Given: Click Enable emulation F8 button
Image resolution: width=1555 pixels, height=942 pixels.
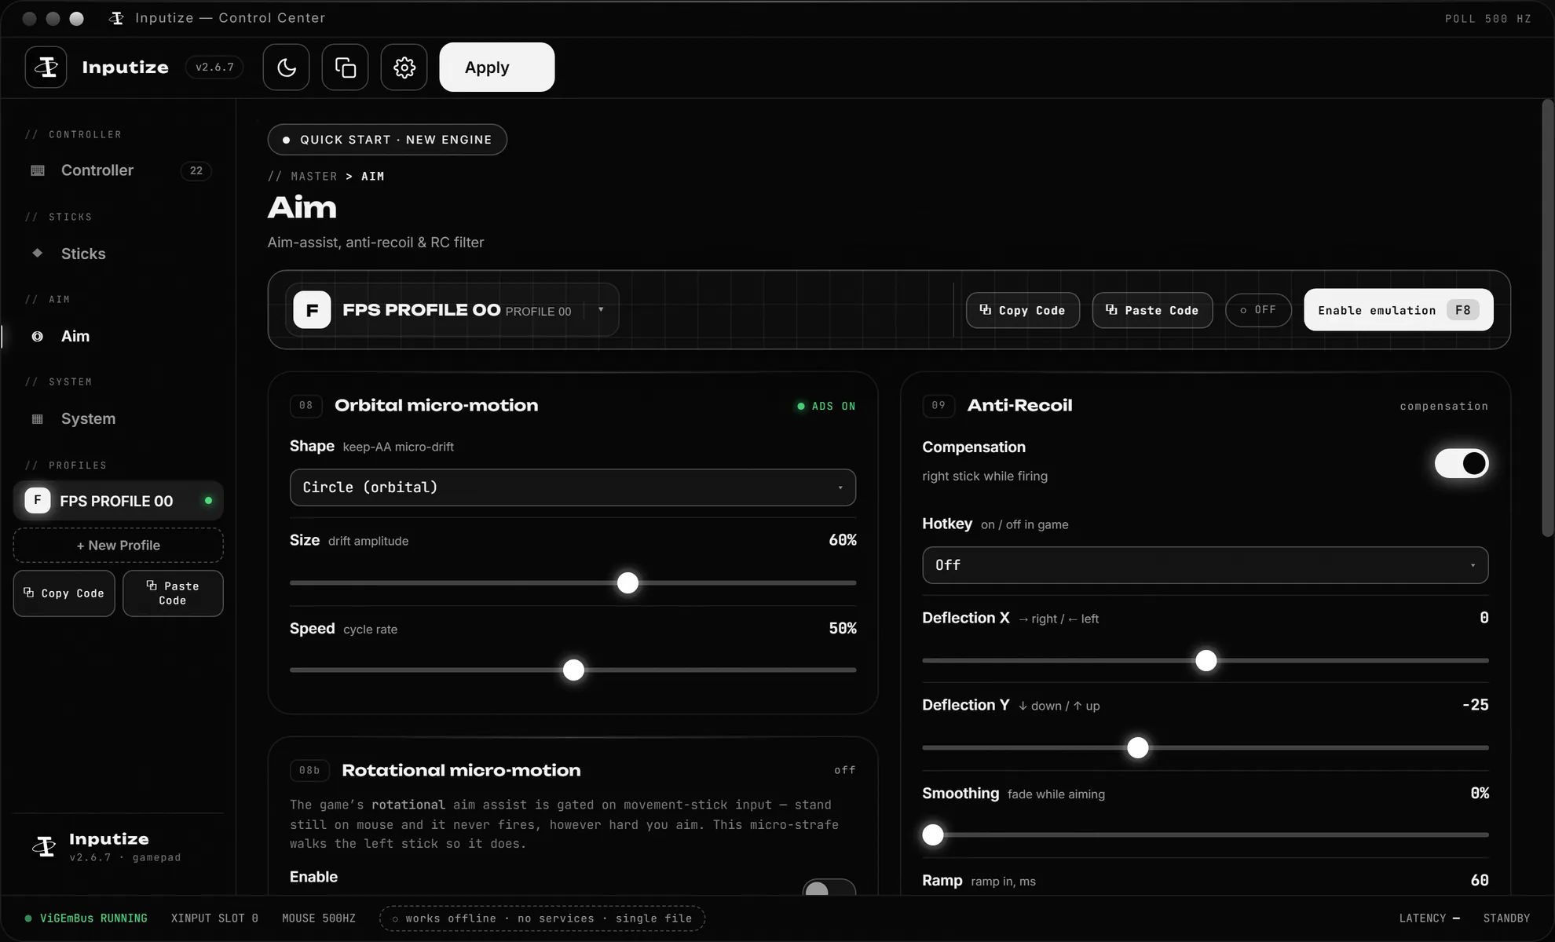Looking at the screenshot, I should (x=1398, y=310).
